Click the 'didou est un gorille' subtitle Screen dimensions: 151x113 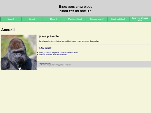point(75,11)
